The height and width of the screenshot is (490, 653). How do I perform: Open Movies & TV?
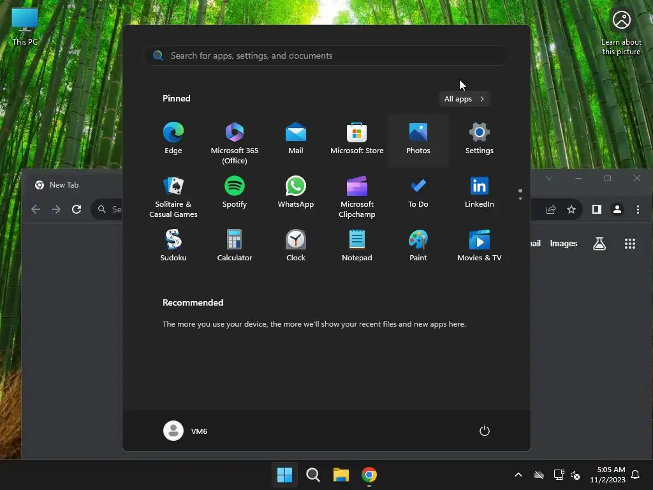pos(480,246)
